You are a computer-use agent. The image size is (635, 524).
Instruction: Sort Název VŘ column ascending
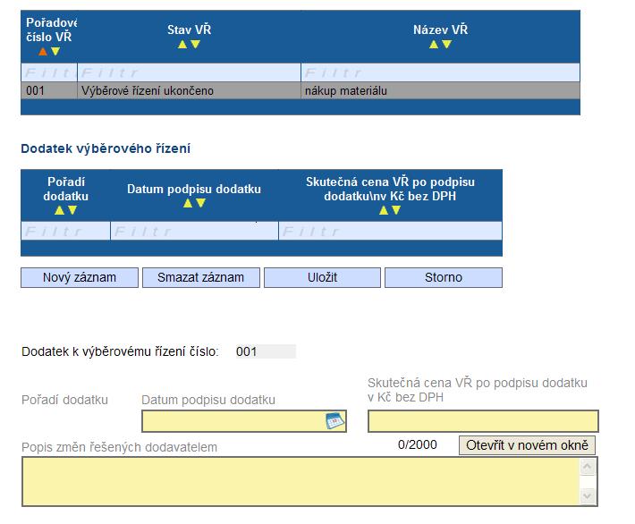pos(434,44)
